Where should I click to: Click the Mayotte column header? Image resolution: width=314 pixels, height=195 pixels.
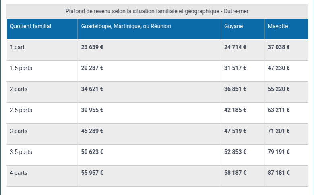[x=286, y=29]
